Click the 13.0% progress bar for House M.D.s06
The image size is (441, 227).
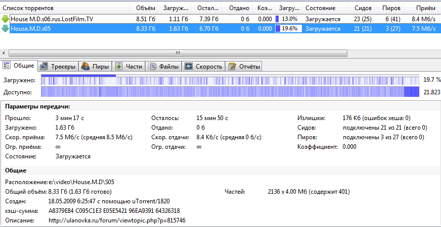click(289, 19)
